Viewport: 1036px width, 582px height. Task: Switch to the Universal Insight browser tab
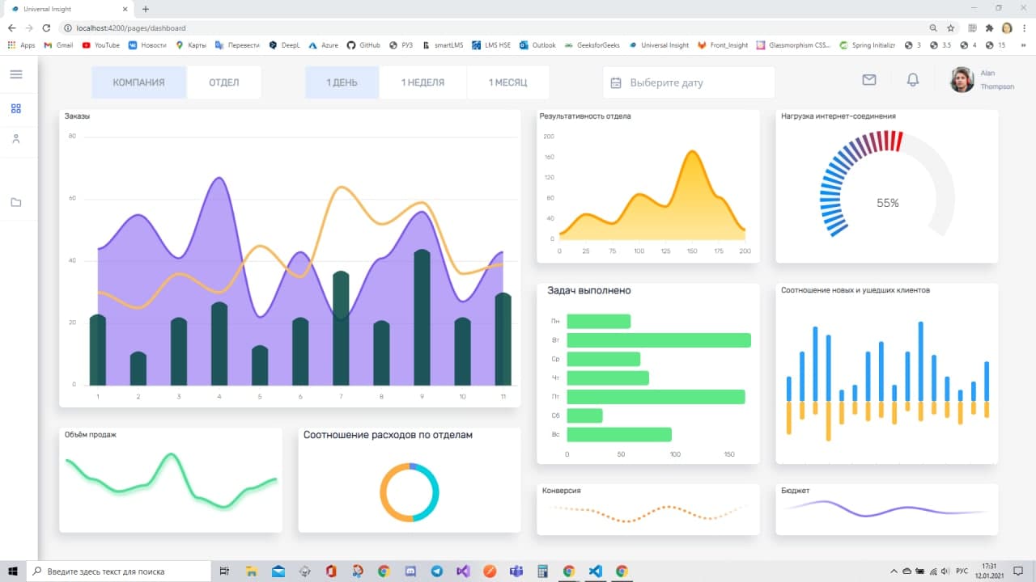coord(69,9)
